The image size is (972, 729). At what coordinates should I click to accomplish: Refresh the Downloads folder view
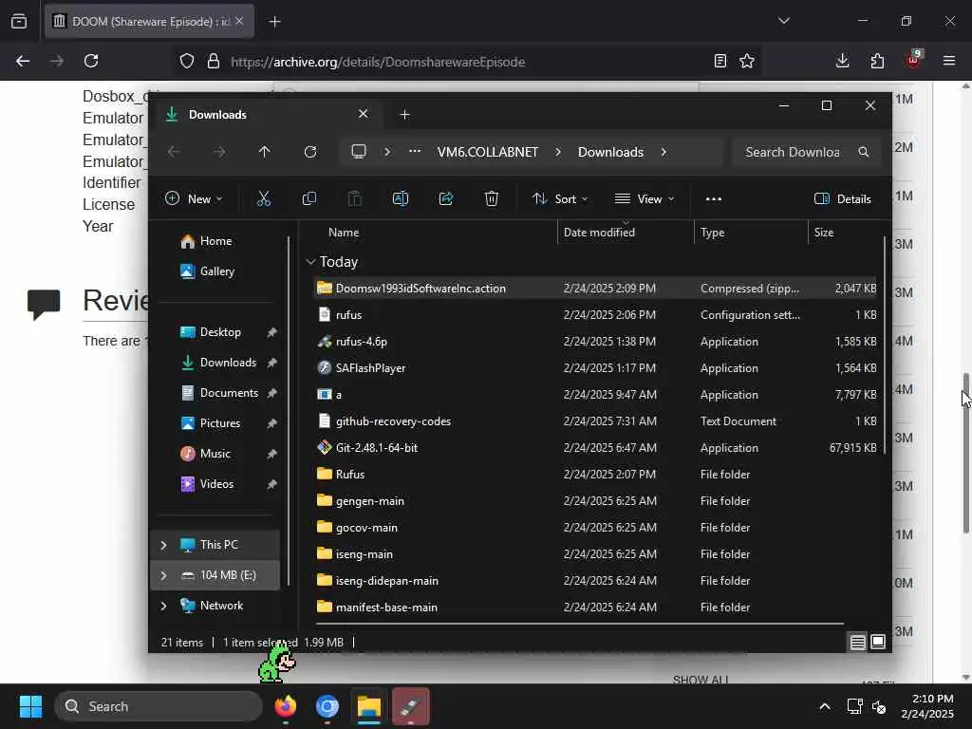310,152
